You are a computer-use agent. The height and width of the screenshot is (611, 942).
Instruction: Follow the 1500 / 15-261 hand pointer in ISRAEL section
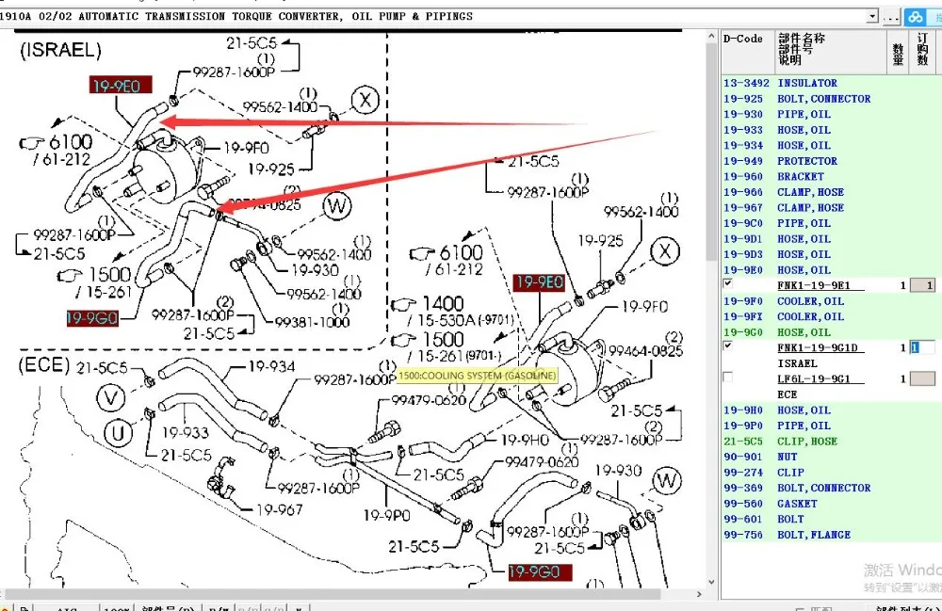[x=70, y=276]
